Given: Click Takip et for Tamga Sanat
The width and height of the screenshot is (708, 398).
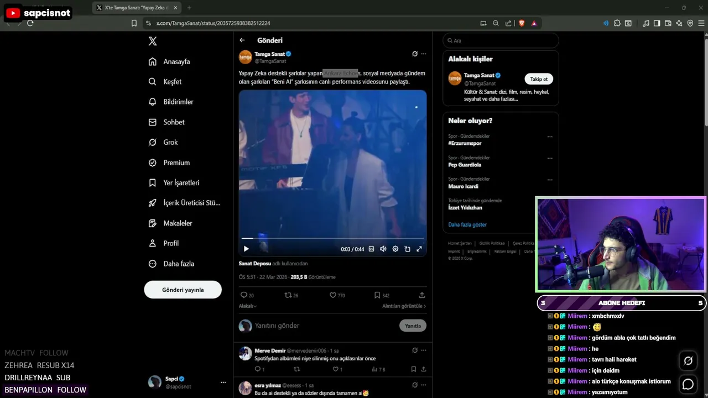Looking at the screenshot, I should pos(539,79).
